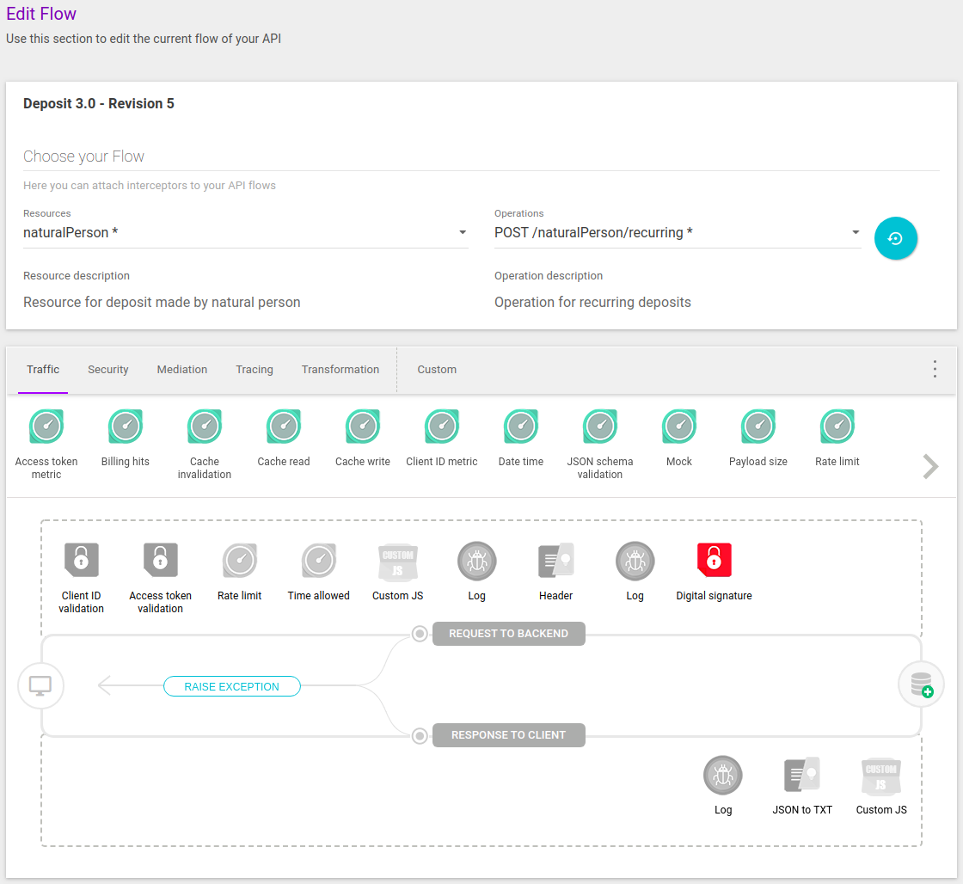This screenshot has height=884, width=963.
Task: Switch to the Security tab
Action: coord(108,369)
